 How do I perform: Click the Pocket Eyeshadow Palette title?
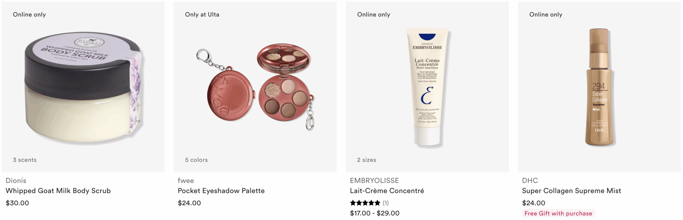pyautogui.click(x=221, y=191)
